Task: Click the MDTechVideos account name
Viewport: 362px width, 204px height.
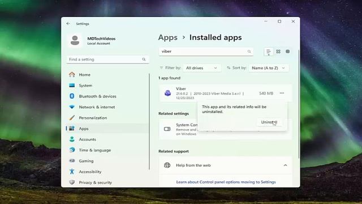Action: 101,39
